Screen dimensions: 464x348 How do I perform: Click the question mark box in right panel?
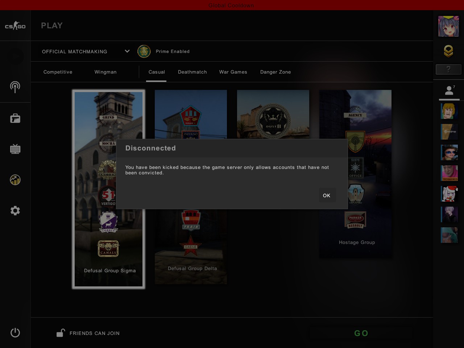[448, 69]
